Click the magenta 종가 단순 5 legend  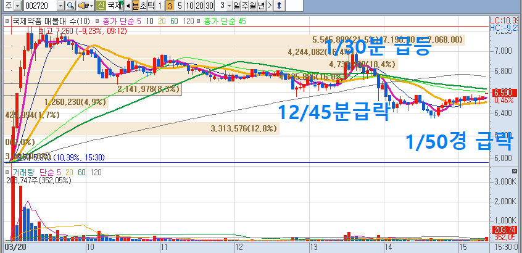[x=122, y=22]
